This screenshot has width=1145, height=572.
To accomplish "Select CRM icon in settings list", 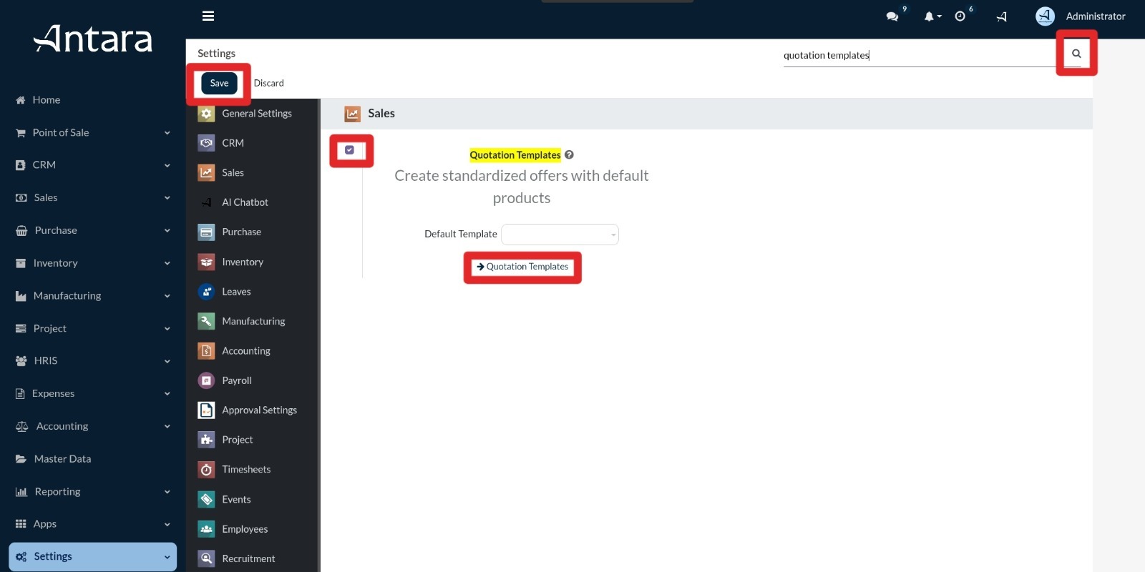I will (206, 143).
